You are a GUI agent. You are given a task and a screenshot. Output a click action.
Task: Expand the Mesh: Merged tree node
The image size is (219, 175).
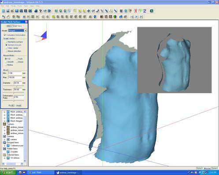[x=4, y=121]
